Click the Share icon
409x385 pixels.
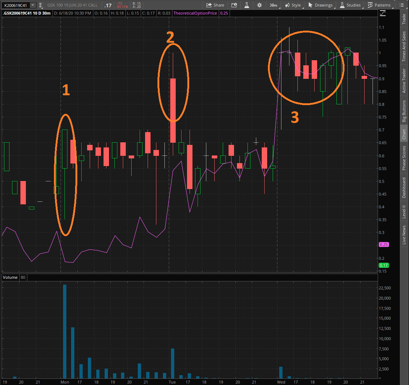pos(215,5)
